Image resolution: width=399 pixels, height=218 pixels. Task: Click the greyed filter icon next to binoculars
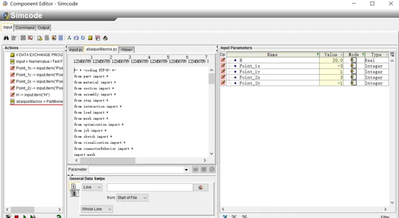(x=13, y=38)
